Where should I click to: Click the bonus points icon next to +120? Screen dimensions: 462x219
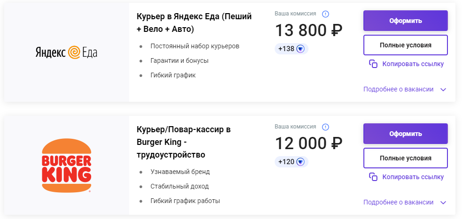coord(300,162)
